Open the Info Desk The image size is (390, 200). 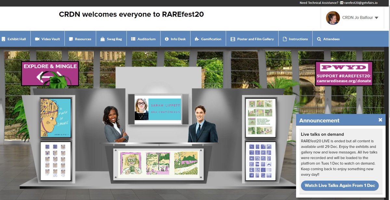pos(175,39)
